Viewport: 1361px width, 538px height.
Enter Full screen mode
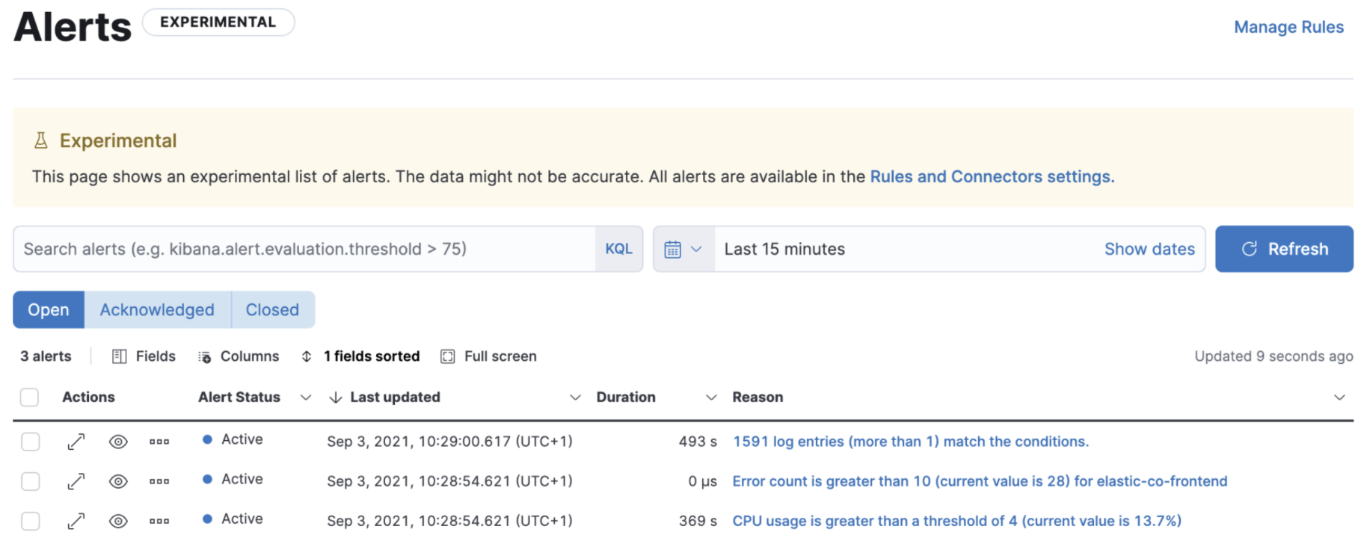click(x=489, y=356)
